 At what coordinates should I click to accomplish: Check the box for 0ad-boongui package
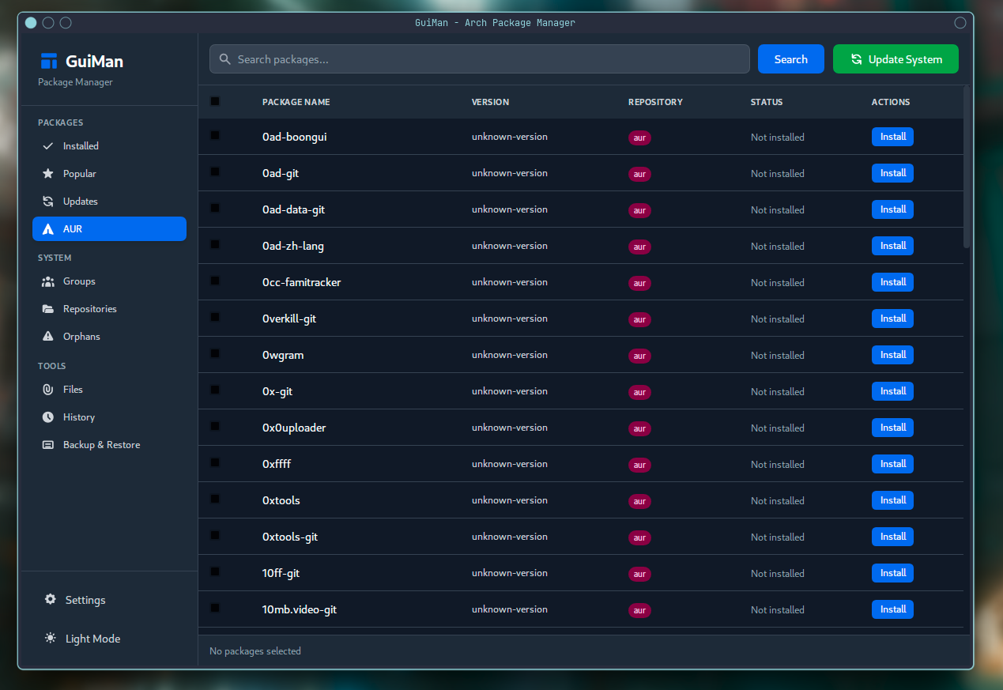[215, 136]
